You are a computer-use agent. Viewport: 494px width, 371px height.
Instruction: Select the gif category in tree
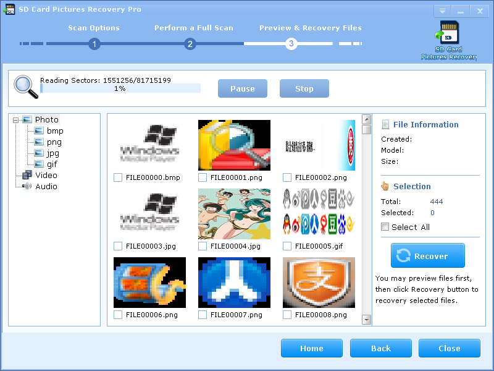(x=52, y=164)
